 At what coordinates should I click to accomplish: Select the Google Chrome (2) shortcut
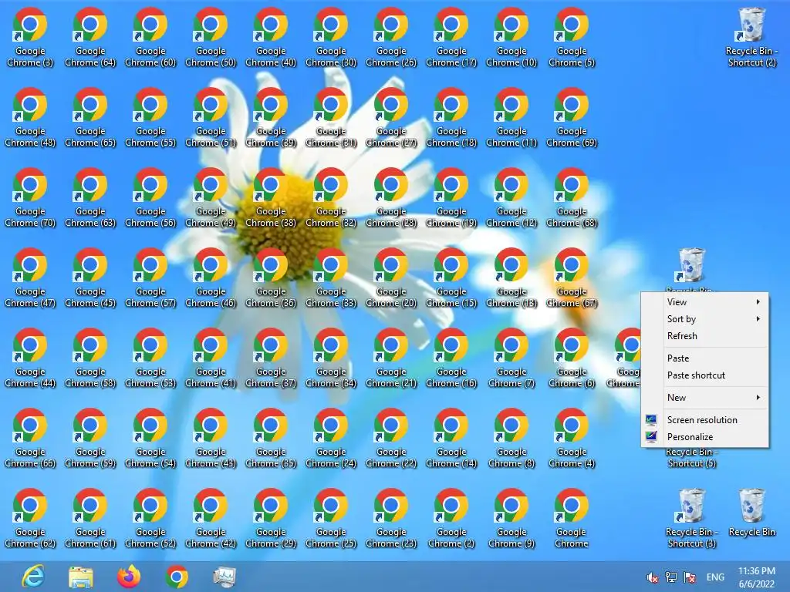pos(451,519)
